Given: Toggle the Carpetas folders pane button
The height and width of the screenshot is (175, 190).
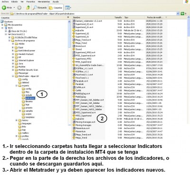Looking at the screenshot, I should 56,8.
